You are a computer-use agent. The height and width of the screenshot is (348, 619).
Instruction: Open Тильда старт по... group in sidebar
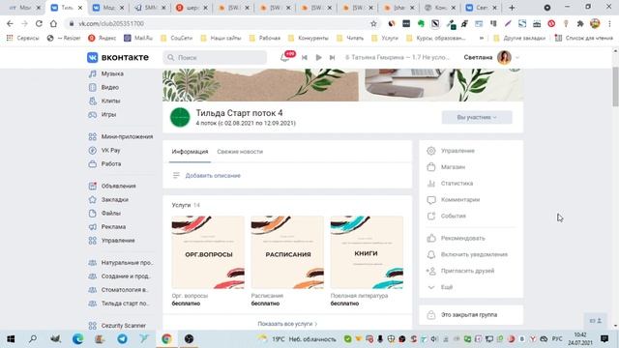tap(120, 304)
